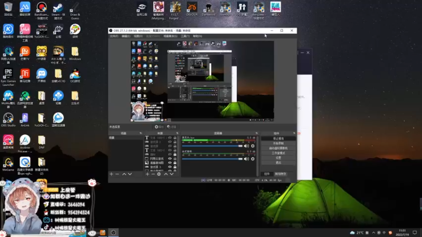This screenshot has width=422, height=237.
Task: Open the 场景集合(S) menu
Action: [170, 36]
